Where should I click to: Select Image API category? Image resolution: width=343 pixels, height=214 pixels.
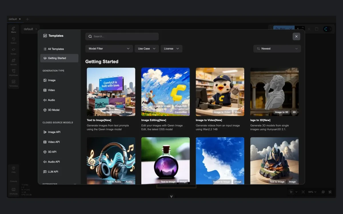pyautogui.click(x=59, y=132)
